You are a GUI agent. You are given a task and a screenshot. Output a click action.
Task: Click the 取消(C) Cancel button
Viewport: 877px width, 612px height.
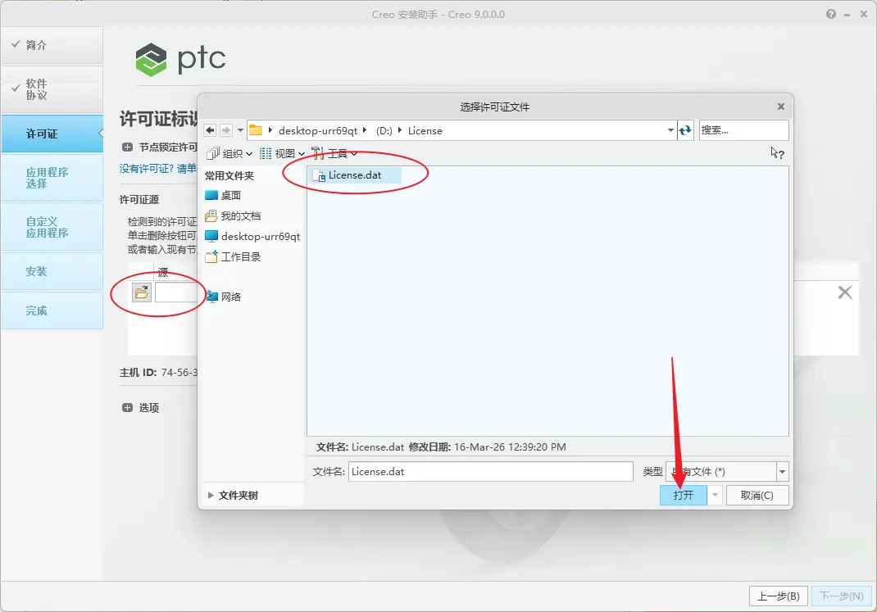point(757,495)
